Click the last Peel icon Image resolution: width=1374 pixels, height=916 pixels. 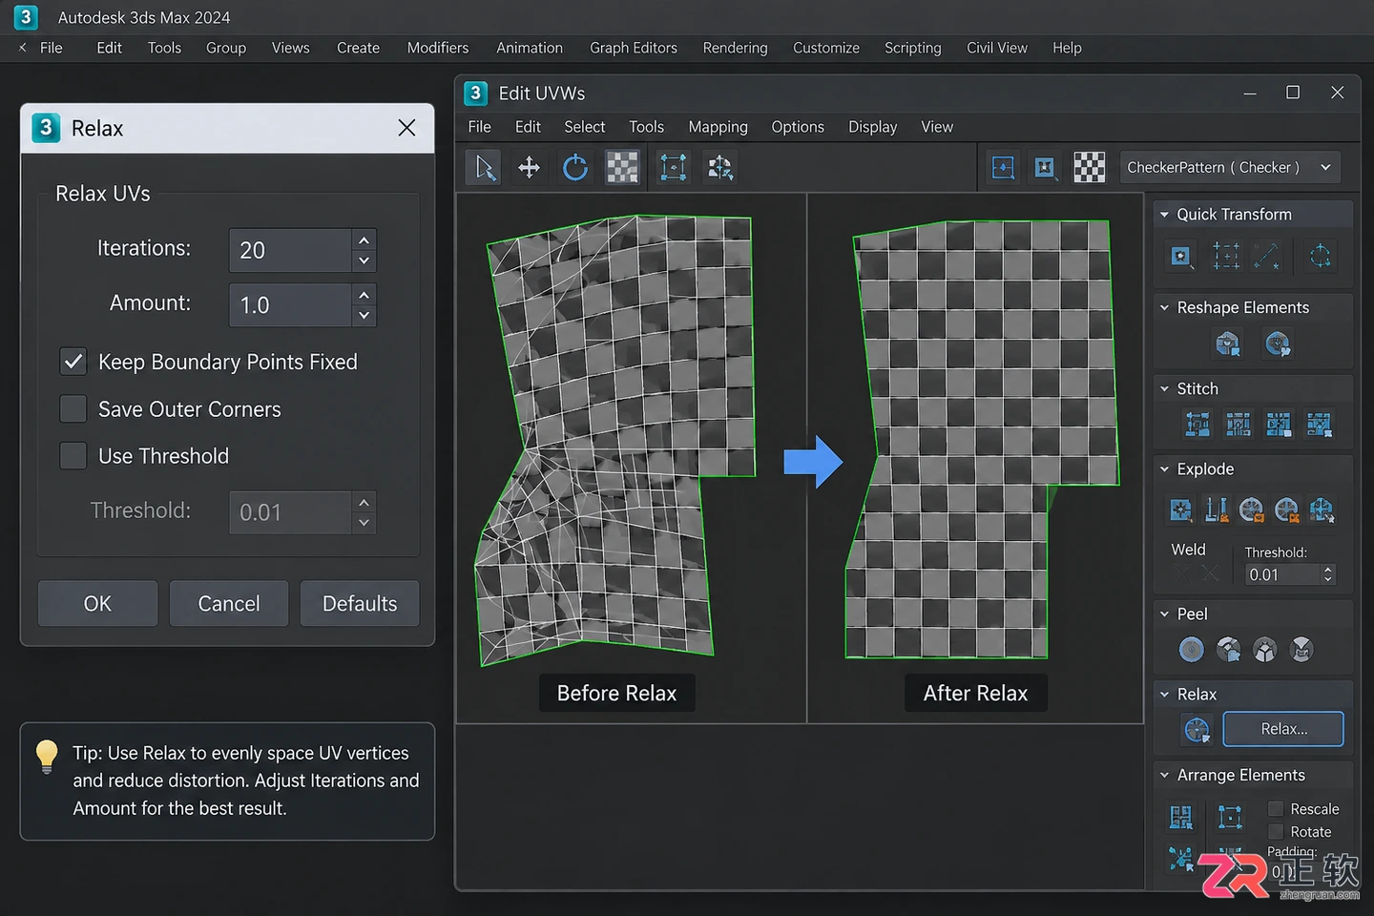tap(1301, 650)
